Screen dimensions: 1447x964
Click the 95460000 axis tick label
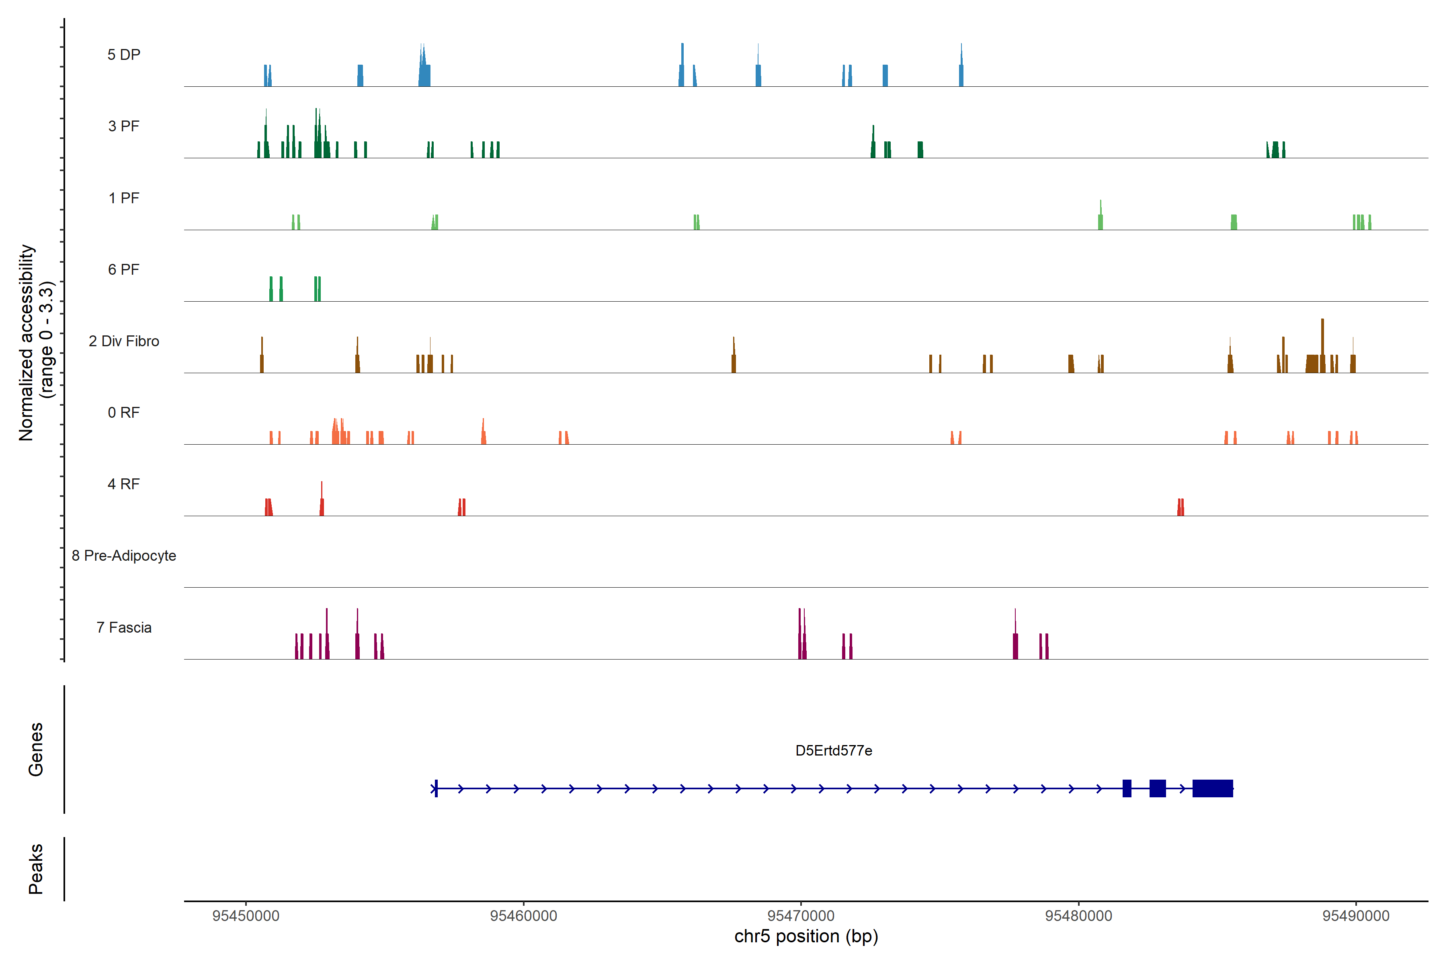[x=524, y=915]
